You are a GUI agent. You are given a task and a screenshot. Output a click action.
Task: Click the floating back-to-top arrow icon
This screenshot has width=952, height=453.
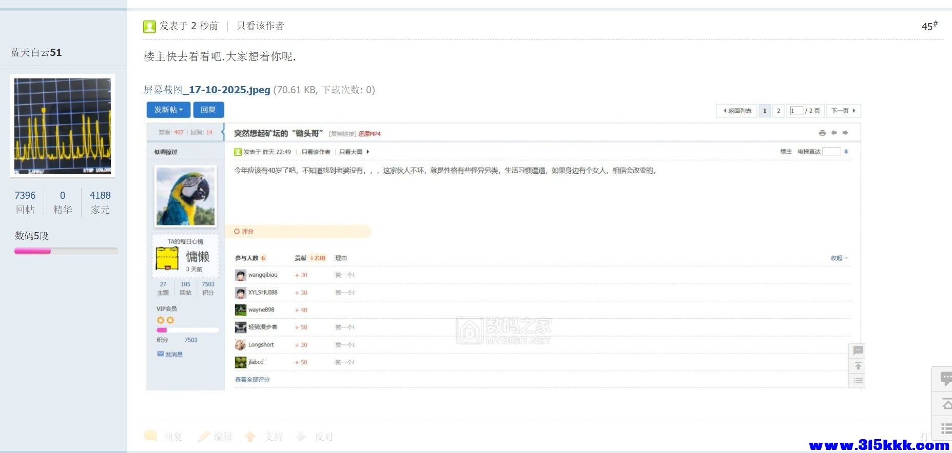coord(945,404)
